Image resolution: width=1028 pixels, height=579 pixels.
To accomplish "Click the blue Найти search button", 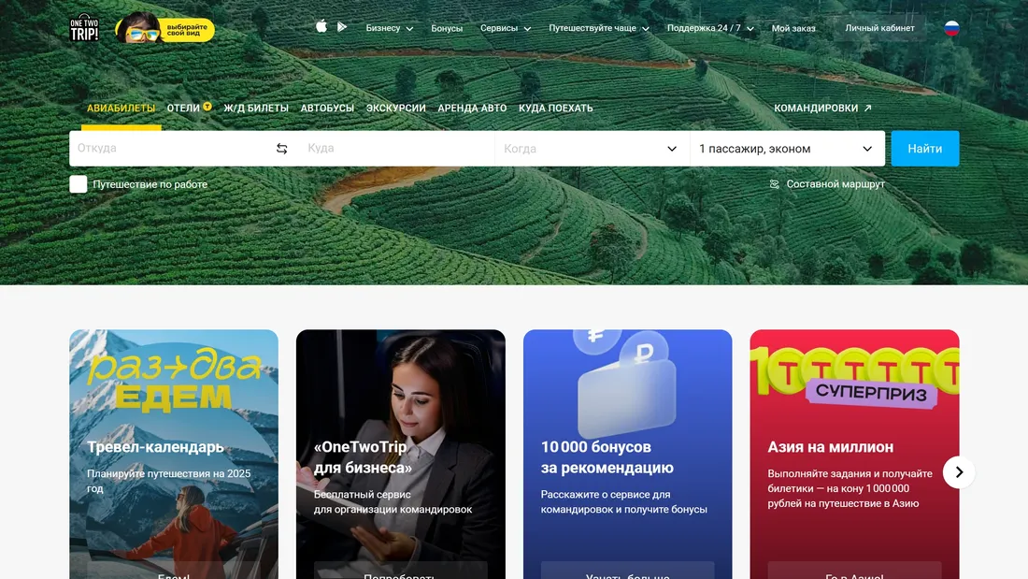I will (x=924, y=149).
